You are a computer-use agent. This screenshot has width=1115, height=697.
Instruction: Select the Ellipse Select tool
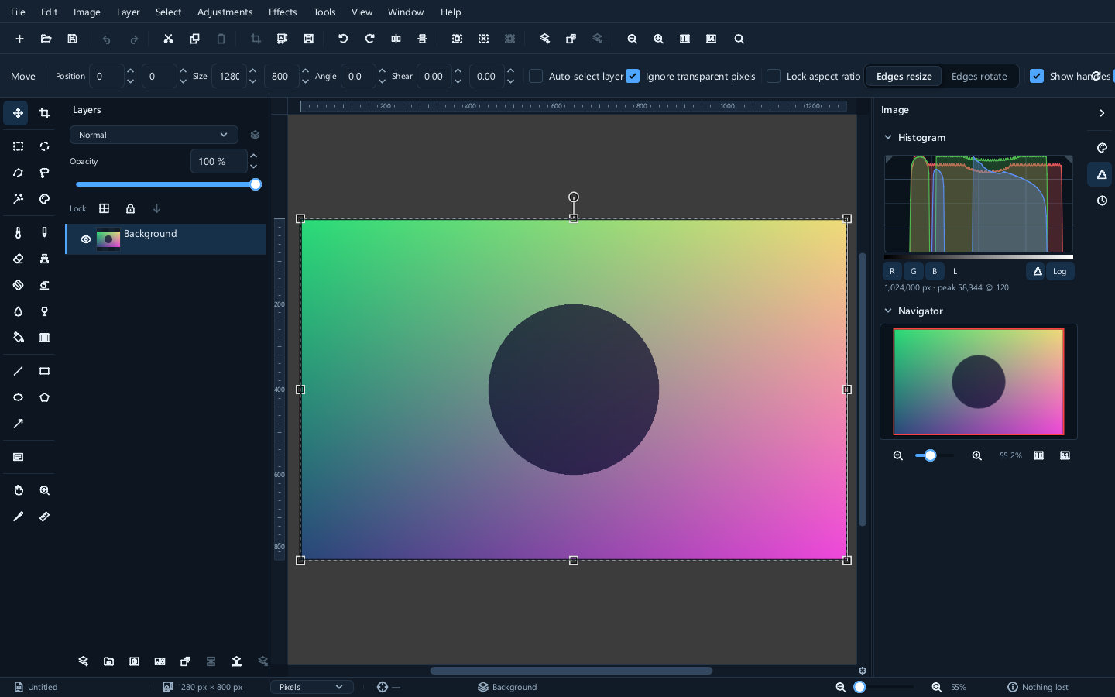(44, 146)
